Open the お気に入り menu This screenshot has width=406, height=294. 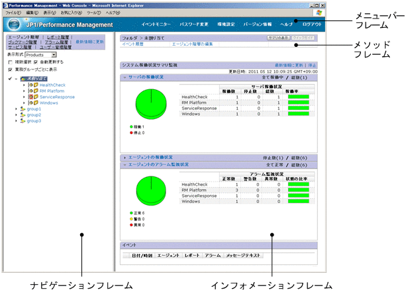point(72,13)
